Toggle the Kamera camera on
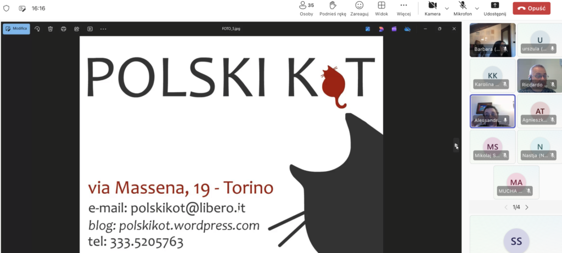The image size is (562, 253). tap(432, 8)
